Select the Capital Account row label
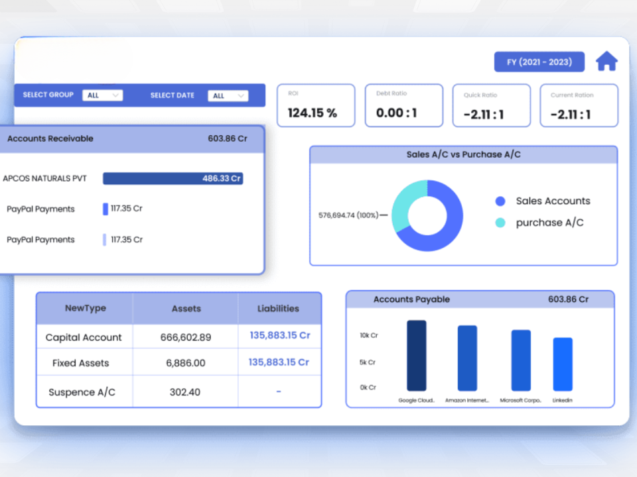The width and height of the screenshot is (637, 477). [x=84, y=337]
